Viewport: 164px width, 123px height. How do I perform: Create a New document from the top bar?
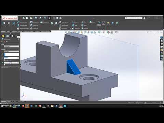(27, 18)
